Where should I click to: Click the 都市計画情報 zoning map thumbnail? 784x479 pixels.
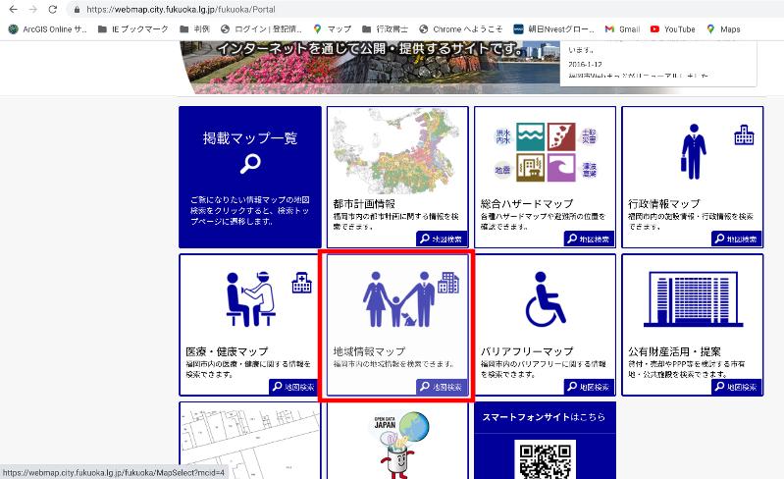point(397,151)
